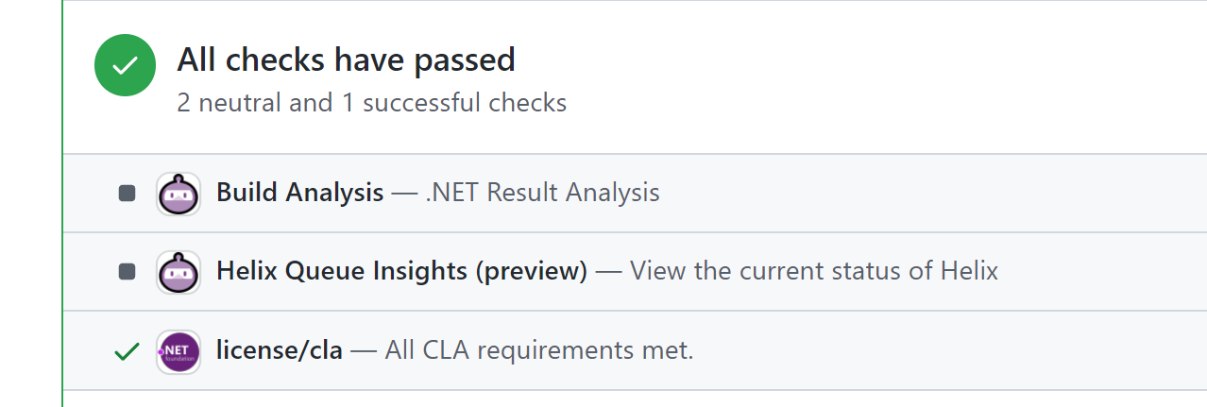Click the "2 neutral" part of summary
Screen dimensions: 1207x407
(227, 103)
